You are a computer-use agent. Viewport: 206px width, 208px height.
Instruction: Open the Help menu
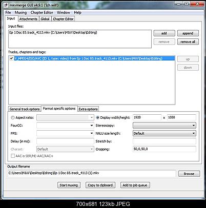[77, 12]
